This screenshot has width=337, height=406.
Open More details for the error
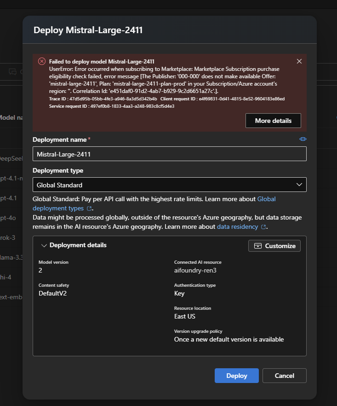coord(273,121)
